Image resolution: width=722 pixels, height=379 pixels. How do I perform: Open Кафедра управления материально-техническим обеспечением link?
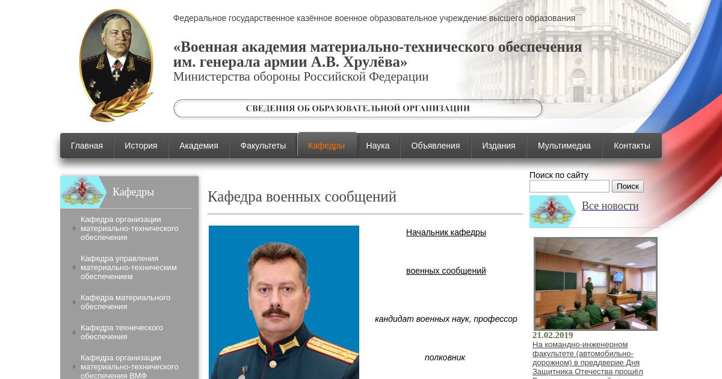129,268
